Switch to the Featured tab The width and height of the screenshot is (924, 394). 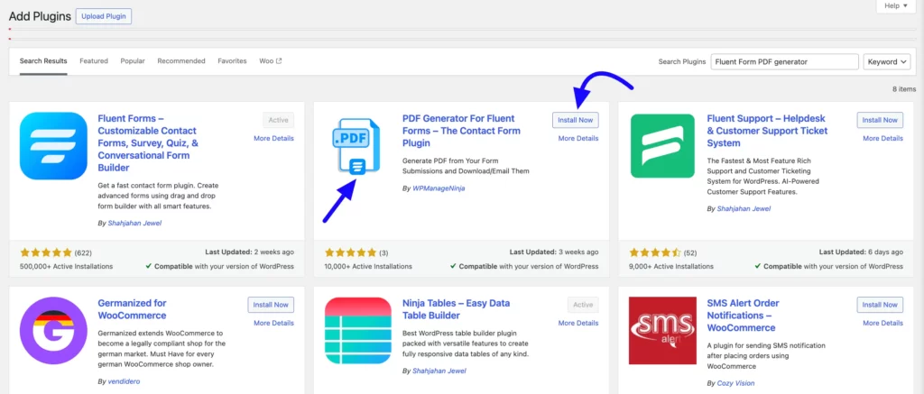94,61
